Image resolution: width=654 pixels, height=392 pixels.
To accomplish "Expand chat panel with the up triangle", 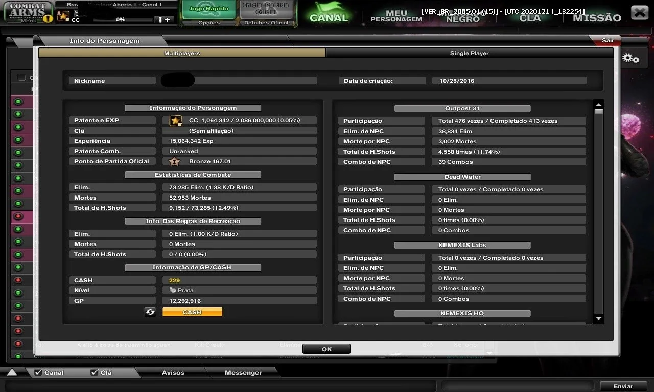I will click(12, 372).
